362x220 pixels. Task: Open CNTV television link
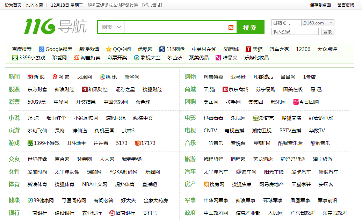click(x=210, y=131)
